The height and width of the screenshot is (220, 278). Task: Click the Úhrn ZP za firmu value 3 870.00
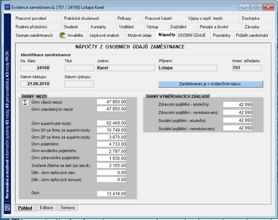tap(111, 137)
